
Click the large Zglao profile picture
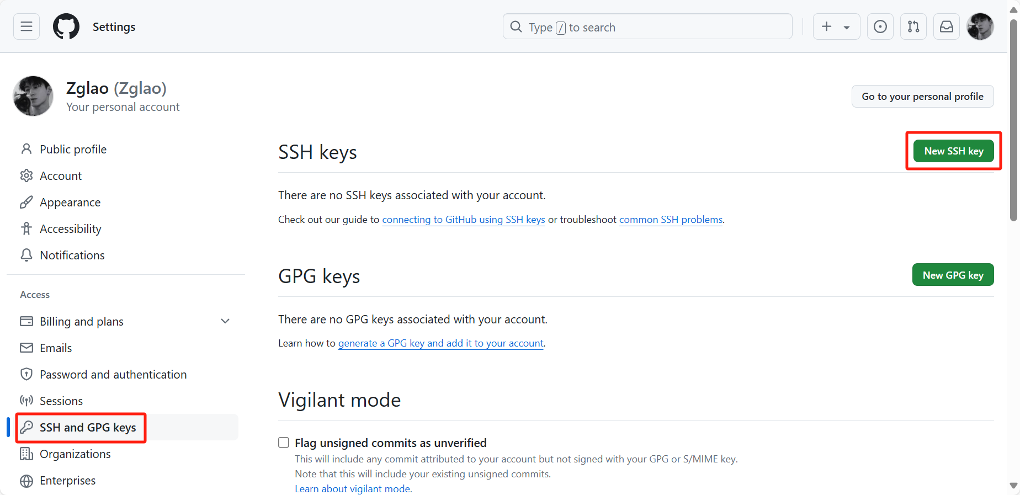click(x=33, y=96)
